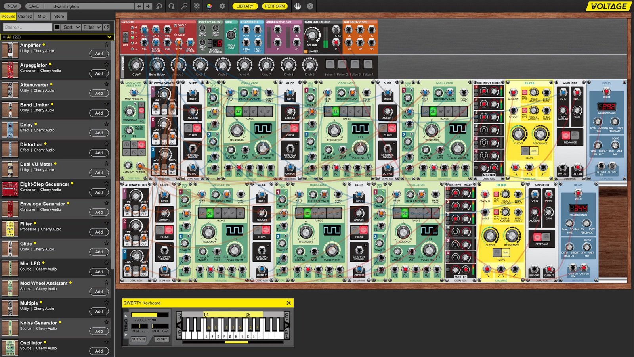Open the Store tab
Image resolution: width=634 pixels, height=357 pixels.
tap(59, 16)
